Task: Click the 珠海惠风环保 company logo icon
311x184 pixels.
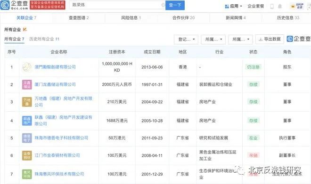Action: [x=27, y=174]
